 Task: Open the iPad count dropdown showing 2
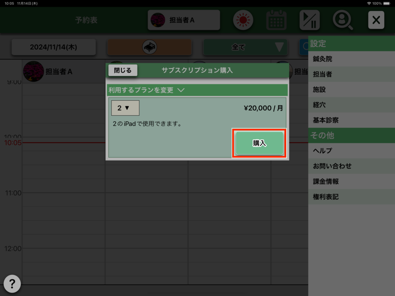point(125,108)
